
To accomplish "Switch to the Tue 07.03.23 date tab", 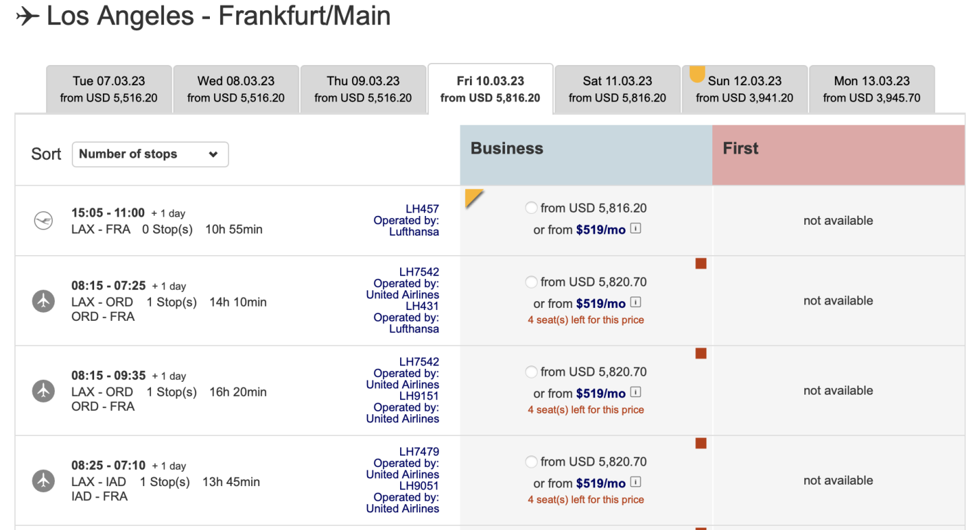I will pos(108,89).
